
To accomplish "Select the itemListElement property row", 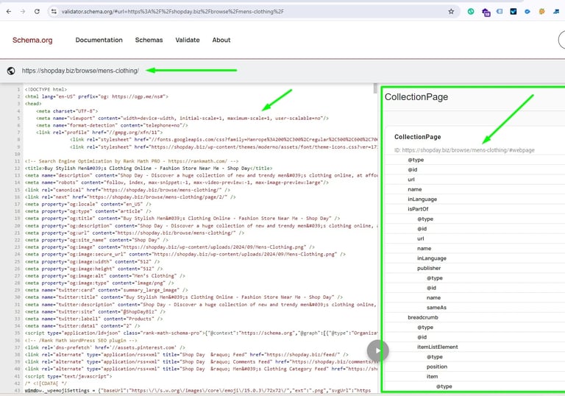I will click(475, 347).
